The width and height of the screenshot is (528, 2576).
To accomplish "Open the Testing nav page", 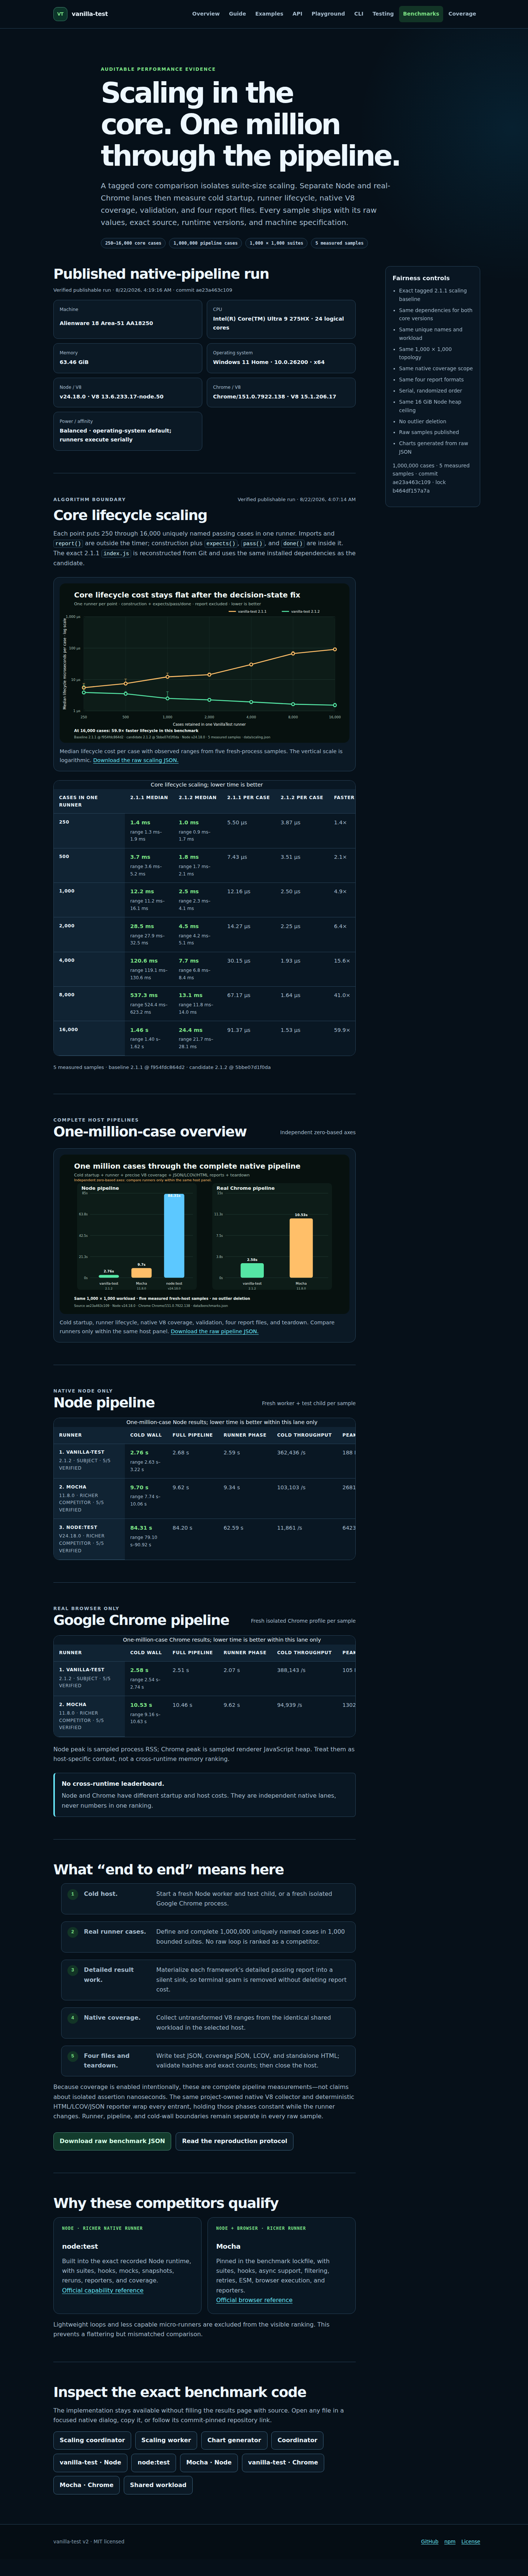I will click(x=383, y=14).
